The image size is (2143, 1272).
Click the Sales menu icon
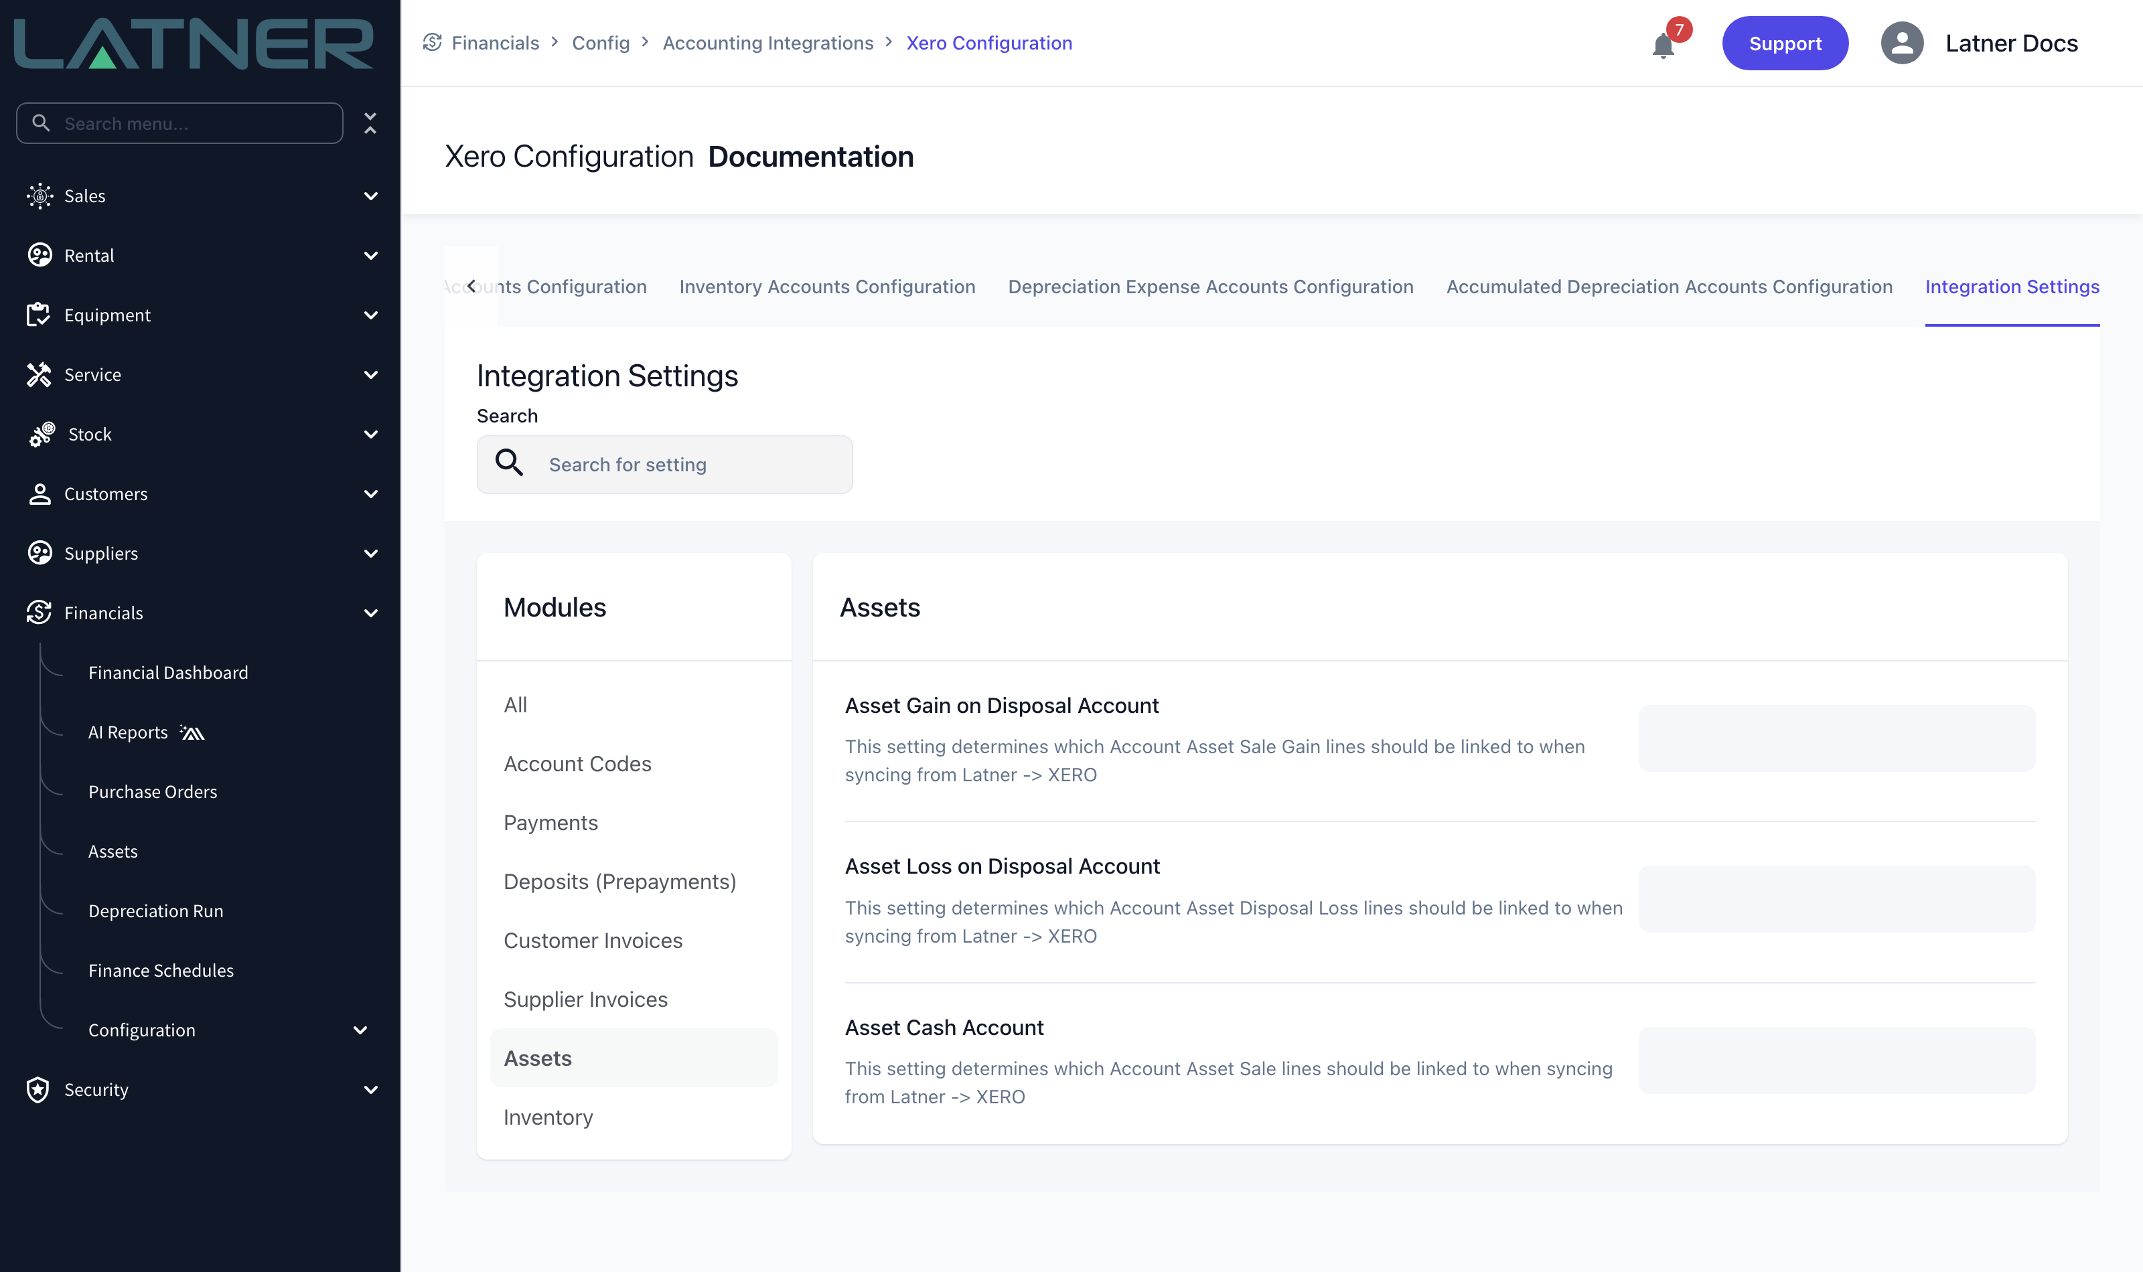coord(40,195)
